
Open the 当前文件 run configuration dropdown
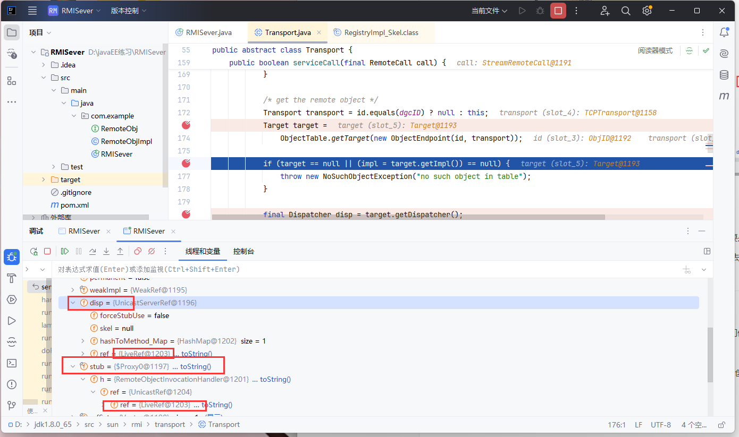[x=489, y=11]
